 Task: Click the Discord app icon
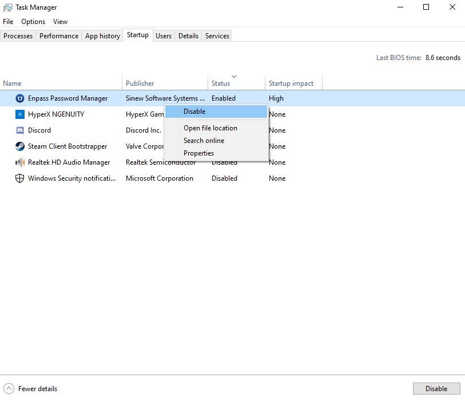[x=20, y=130]
